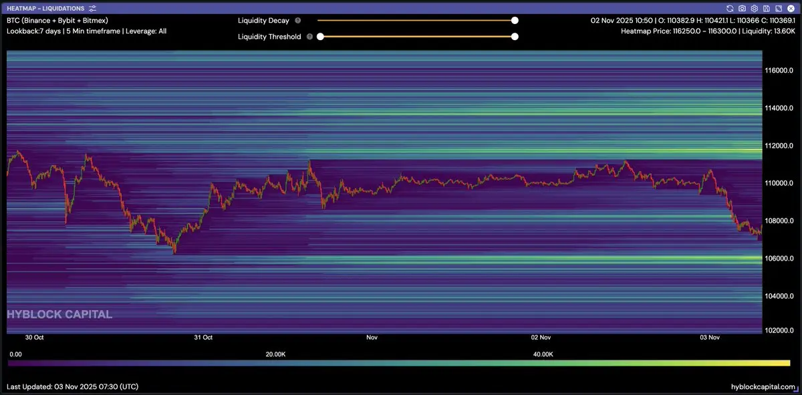Show help for Liquidity Decay
This screenshot has height=395, width=802.
(297, 21)
